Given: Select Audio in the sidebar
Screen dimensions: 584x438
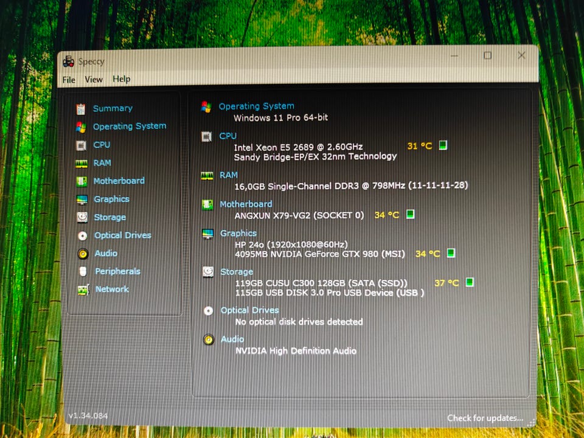Looking at the screenshot, I should 106,253.
